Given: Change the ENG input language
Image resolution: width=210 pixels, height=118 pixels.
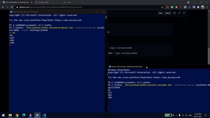Looking at the screenshot, I should click(190, 115).
